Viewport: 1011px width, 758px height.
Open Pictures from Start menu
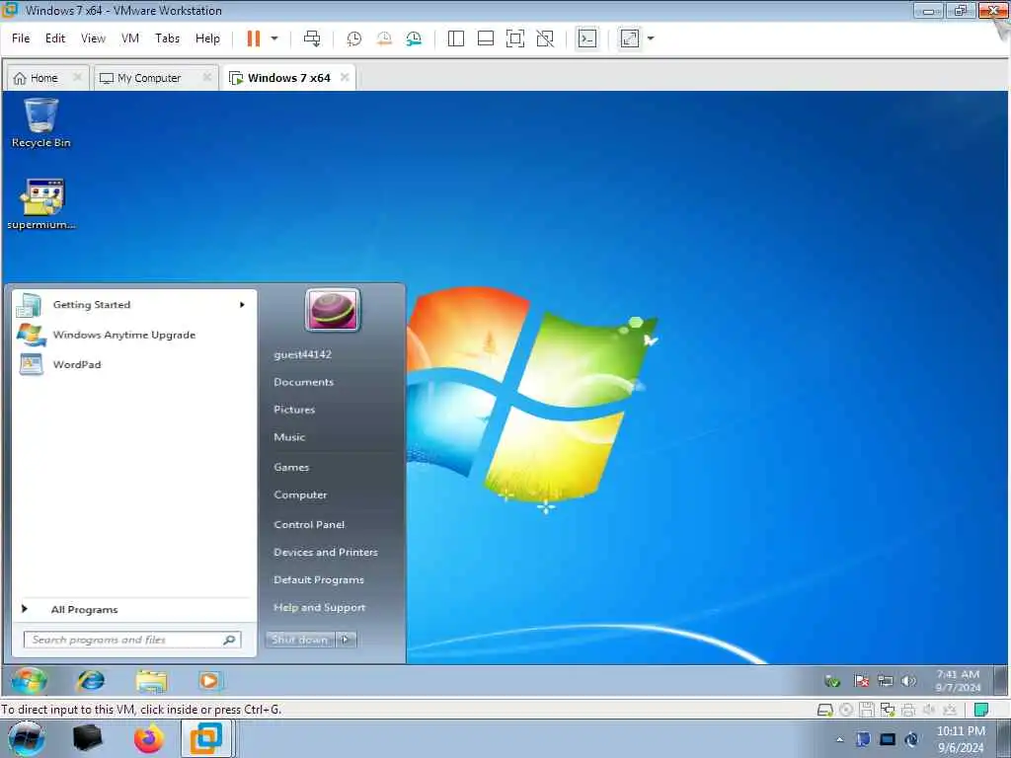point(294,410)
